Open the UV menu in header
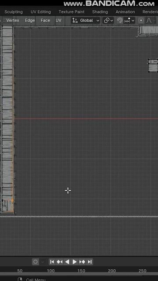This screenshot has height=281, width=158. [x=58, y=21]
